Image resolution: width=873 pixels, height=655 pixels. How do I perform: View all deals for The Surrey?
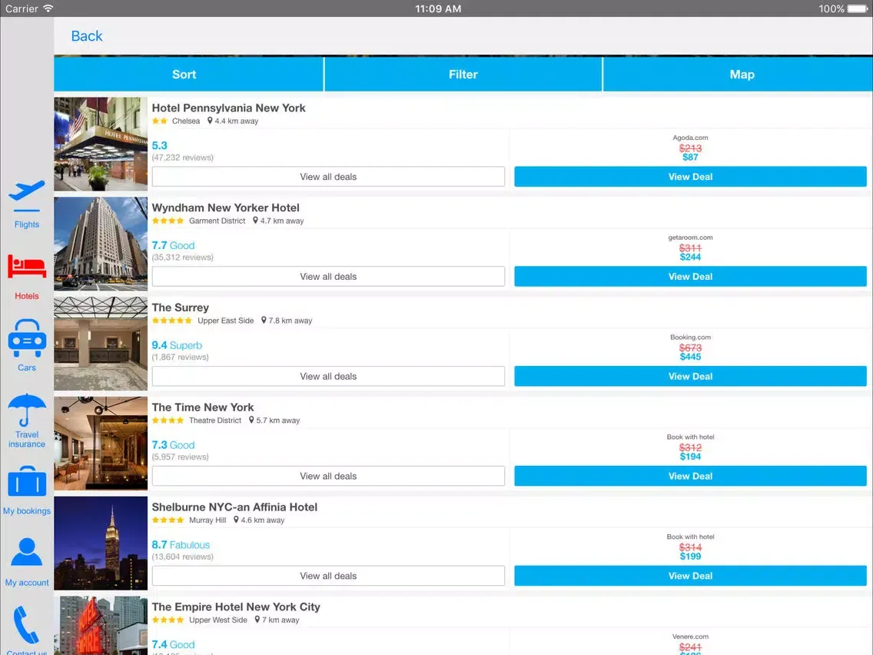(x=328, y=376)
